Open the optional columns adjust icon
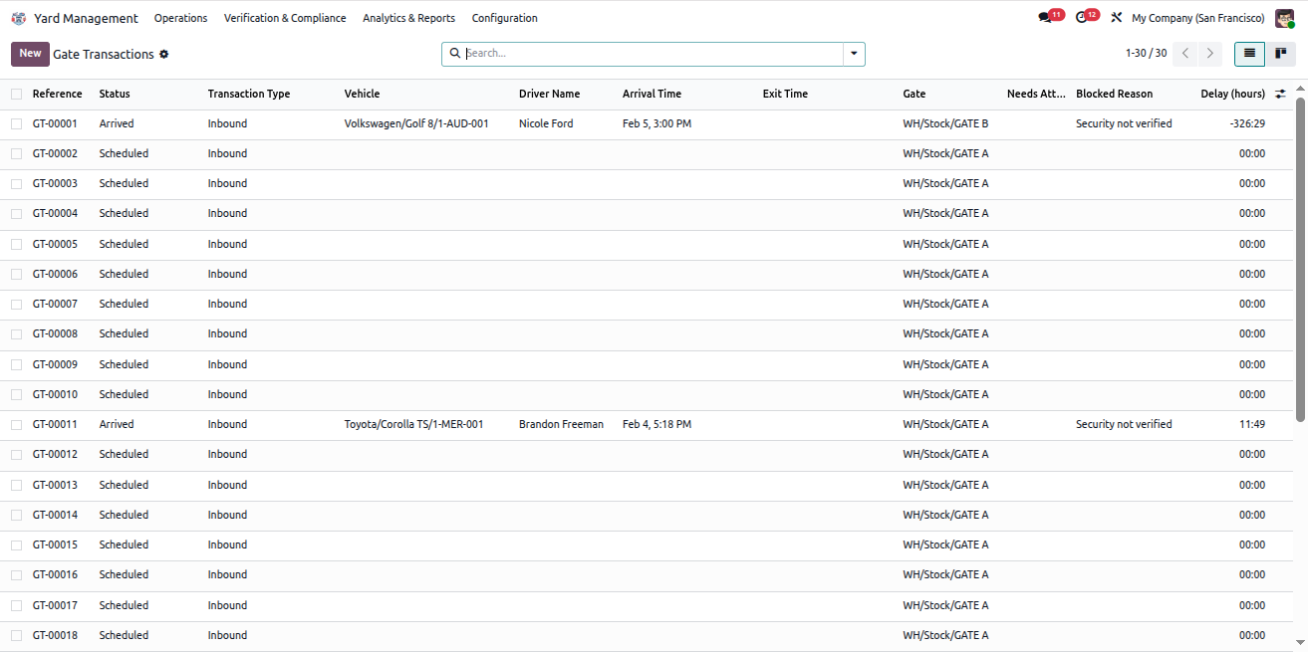Screen dimensions: 1308x652 pyautogui.click(x=1280, y=94)
